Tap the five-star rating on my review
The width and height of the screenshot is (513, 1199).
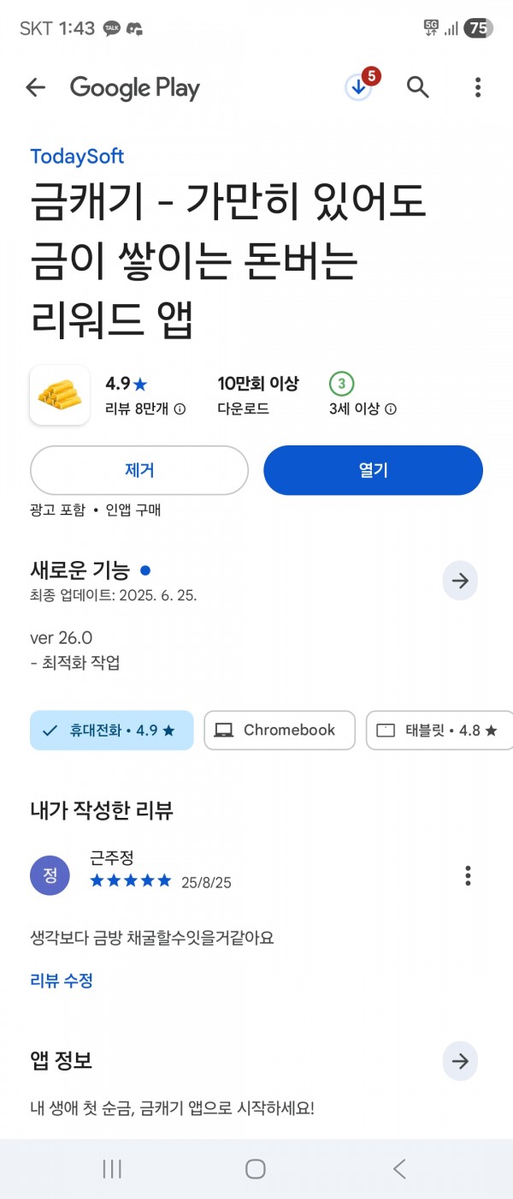[131, 880]
